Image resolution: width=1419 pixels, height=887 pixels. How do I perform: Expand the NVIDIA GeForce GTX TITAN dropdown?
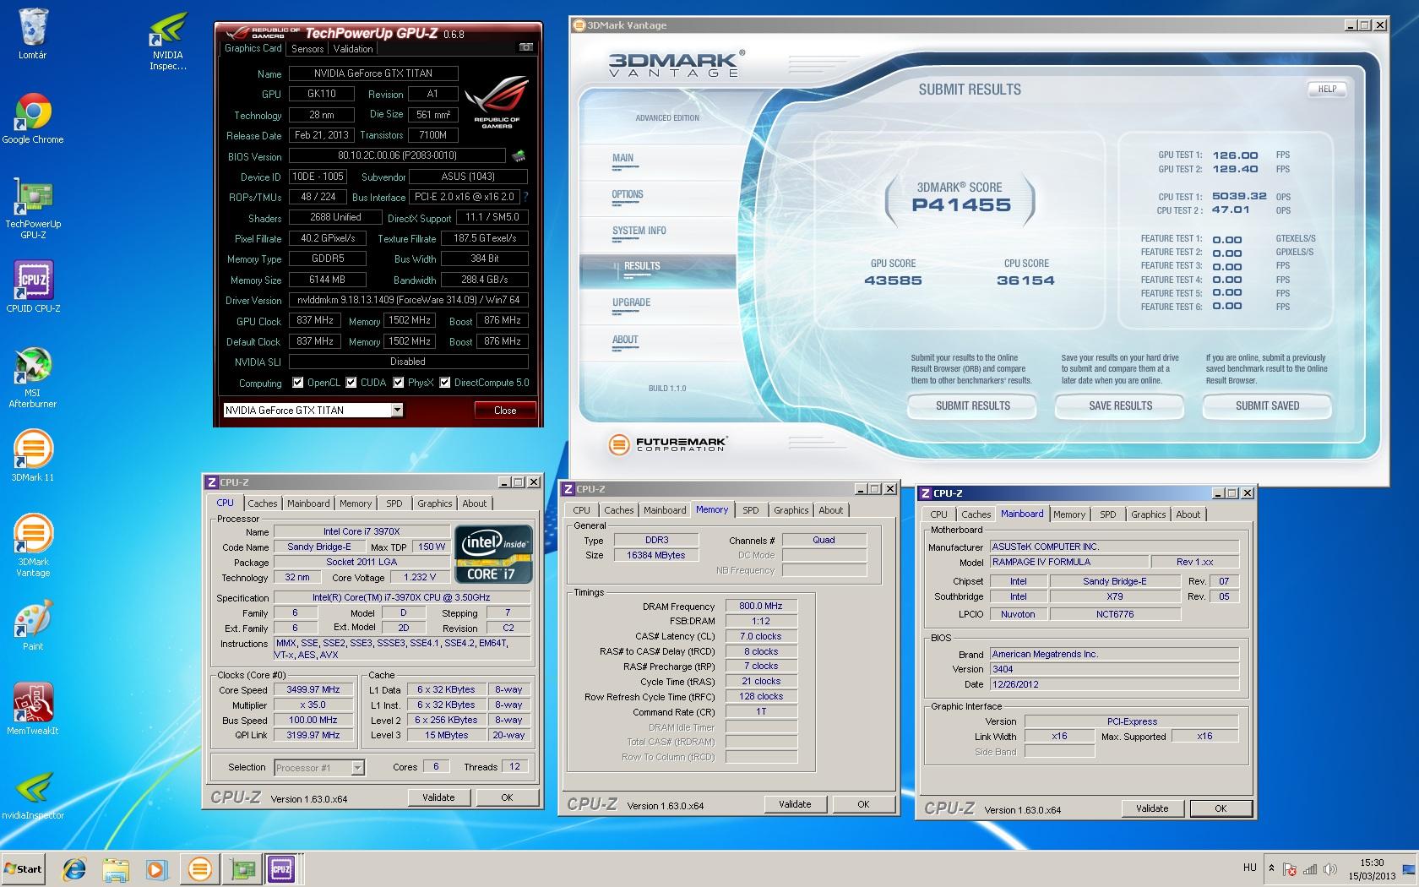[397, 410]
